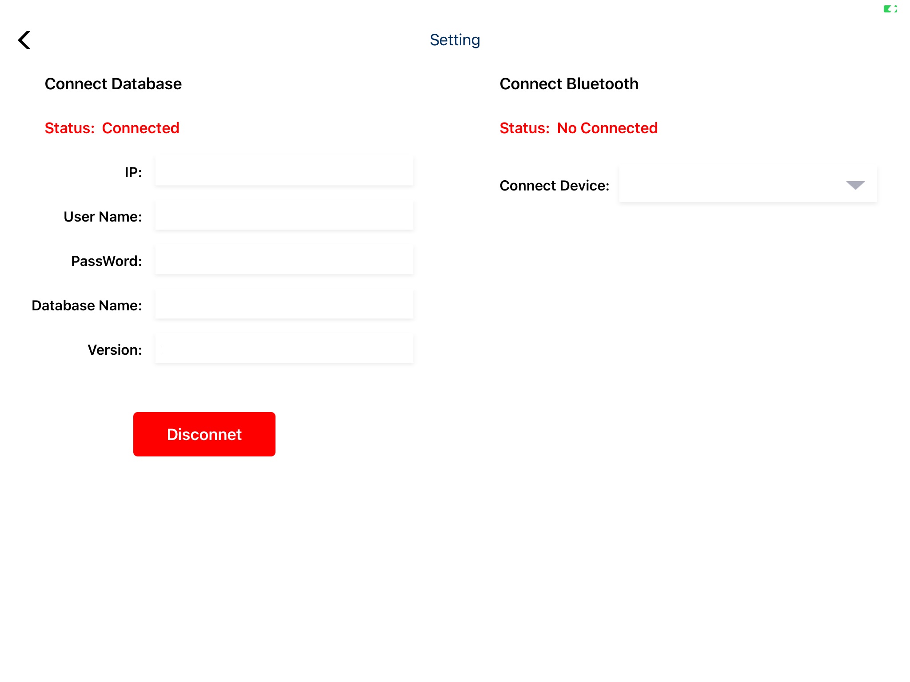Click the PassWord input field
The width and height of the screenshot is (910, 682).
[x=284, y=261]
